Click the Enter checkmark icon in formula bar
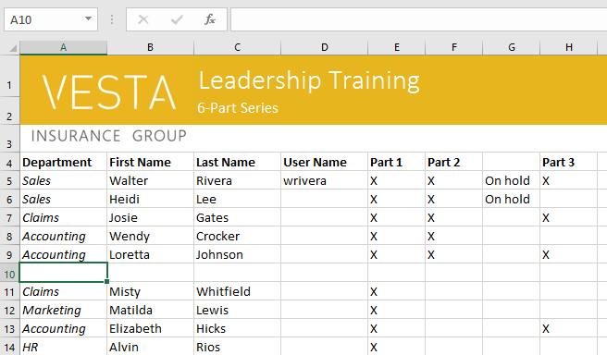The height and width of the screenshot is (355, 607). 177,19
